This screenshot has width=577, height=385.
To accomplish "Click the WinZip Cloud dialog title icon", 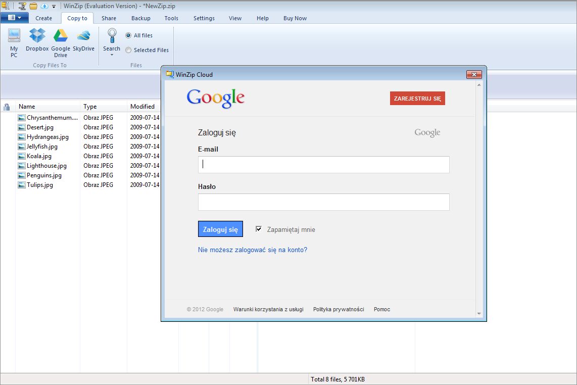I will 170,74.
